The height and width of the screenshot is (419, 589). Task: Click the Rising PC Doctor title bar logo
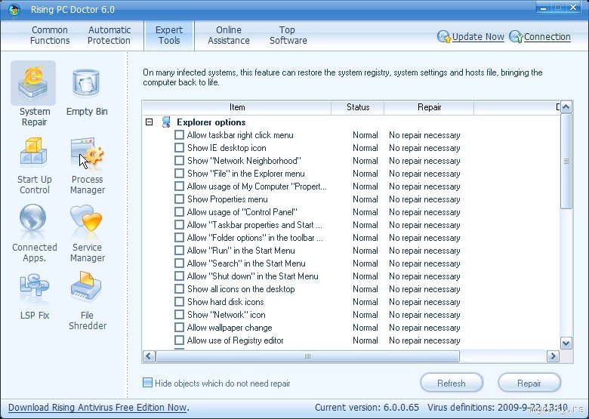click(14, 9)
